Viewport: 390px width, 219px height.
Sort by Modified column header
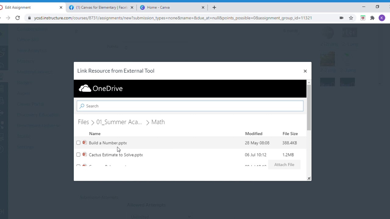coord(253,134)
